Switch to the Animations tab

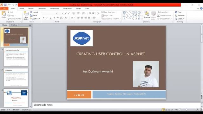click(55, 9)
